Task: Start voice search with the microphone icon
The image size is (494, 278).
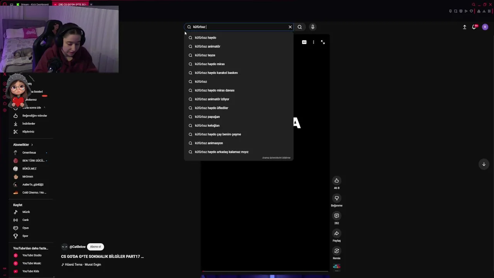Action: [x=313, y=27]
